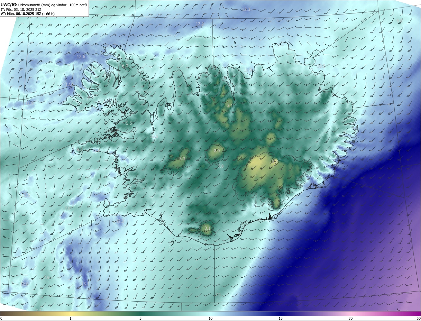The width and height of the screenshot is (421, 321).
Task: Click the 7.1 value label over the sea
Action: point(218,295)
